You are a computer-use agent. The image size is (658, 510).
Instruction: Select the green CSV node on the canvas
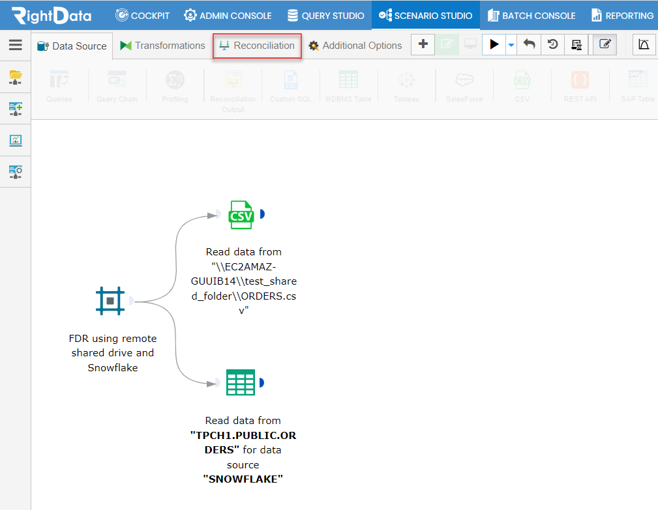pyautogui.click(x=241, y=214)
